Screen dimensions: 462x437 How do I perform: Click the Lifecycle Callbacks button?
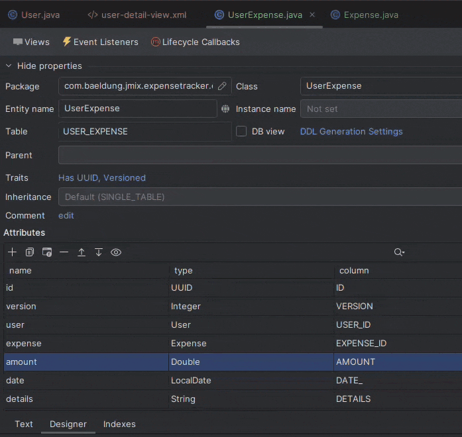[x=195, y=42]
